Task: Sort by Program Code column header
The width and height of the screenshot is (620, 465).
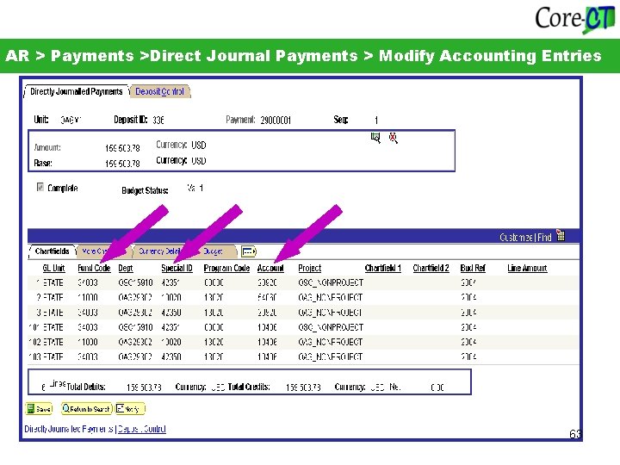Action: pos(226,268)
